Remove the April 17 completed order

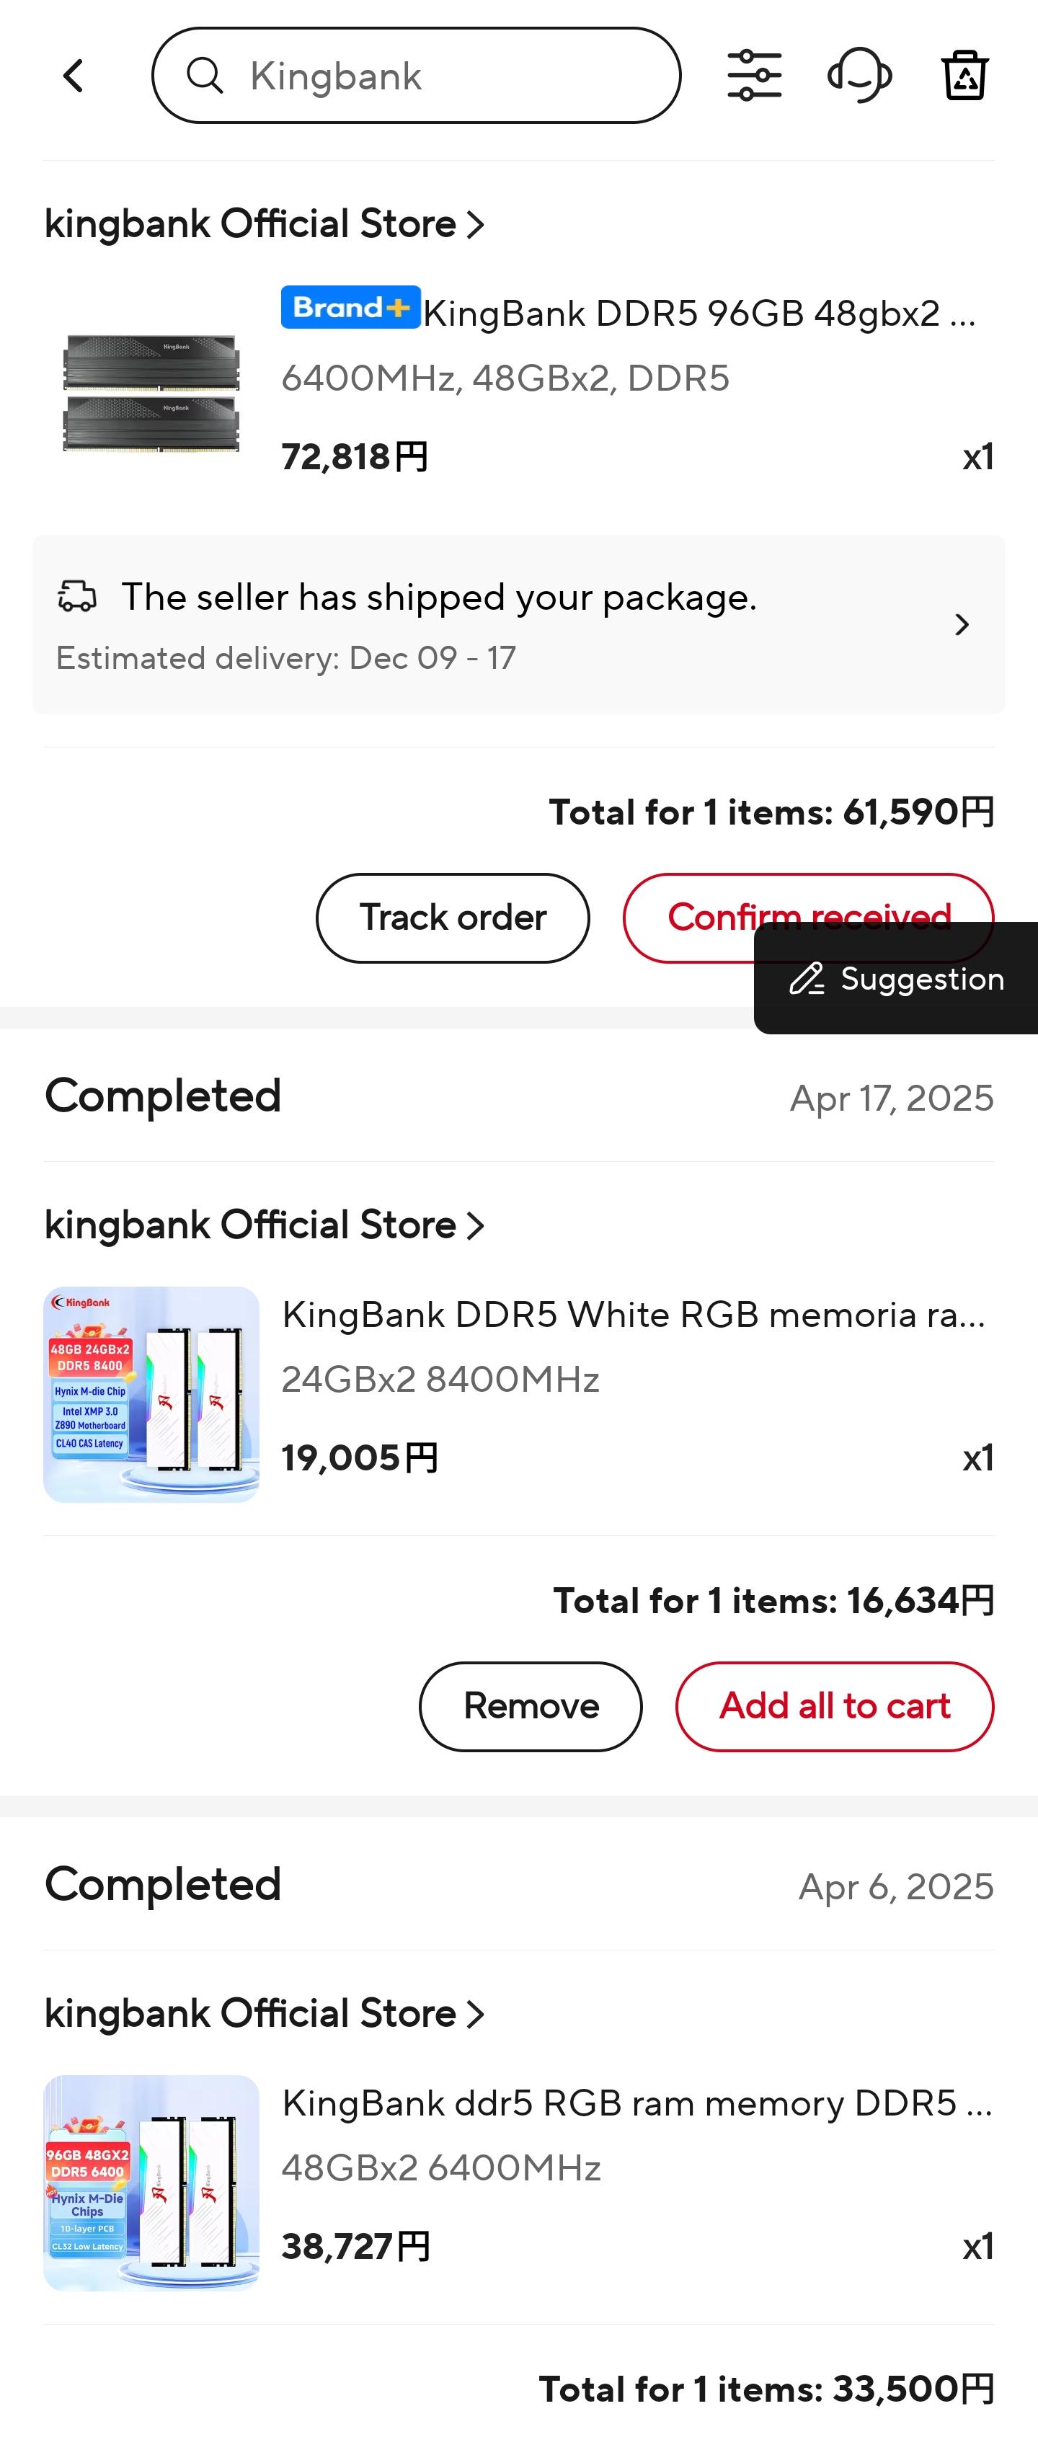coord(530,1705)
